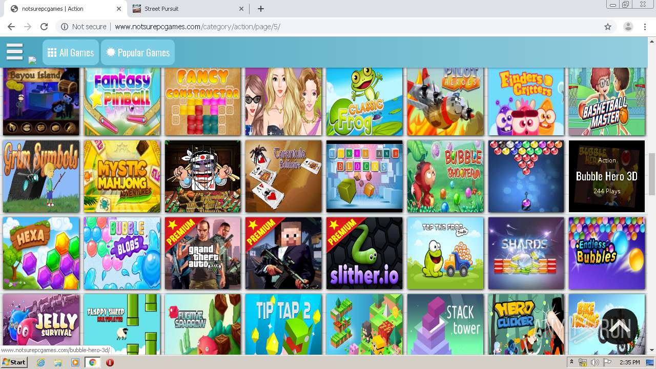Viewport: 656px width, 369px height.
Task: Open the Basketball Master game
Action: click(x=607, y=101)
